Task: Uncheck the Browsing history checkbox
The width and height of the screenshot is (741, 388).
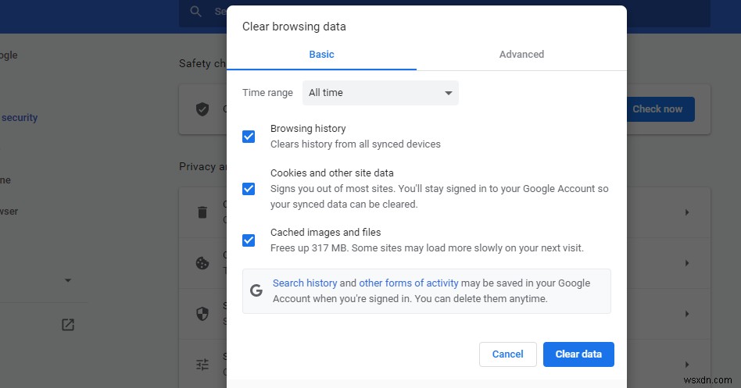Action: (249, 137)
